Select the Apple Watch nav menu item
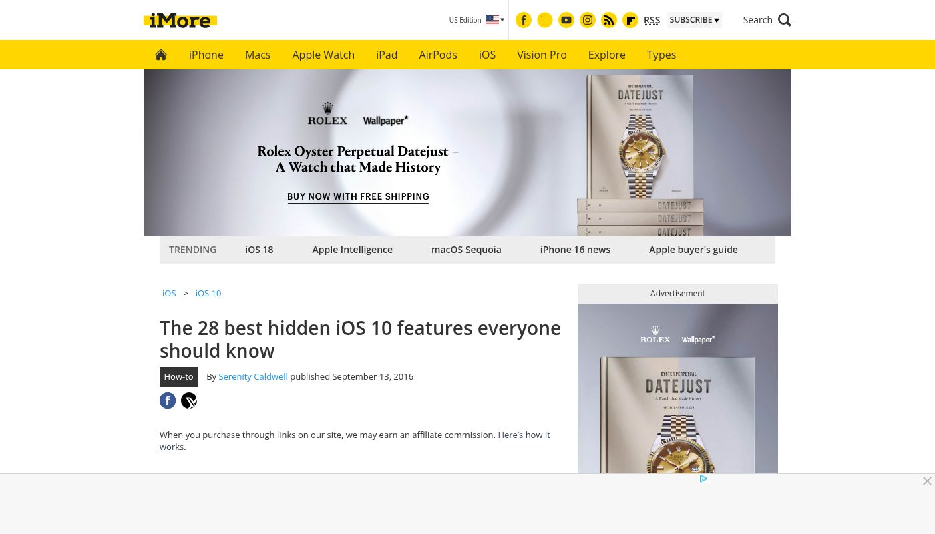Viewport: 935px width, 534px height. coord(323,55)
